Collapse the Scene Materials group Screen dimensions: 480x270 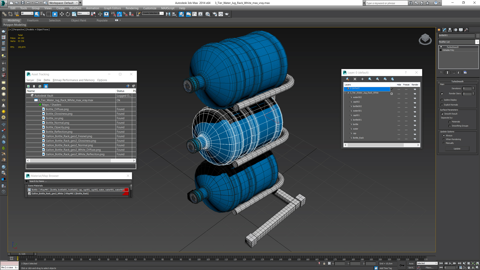26,186
